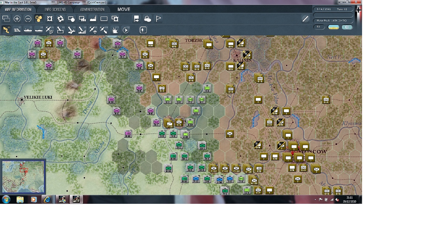
Task: Open the Windows Start menu
Action: pos(6,199)
